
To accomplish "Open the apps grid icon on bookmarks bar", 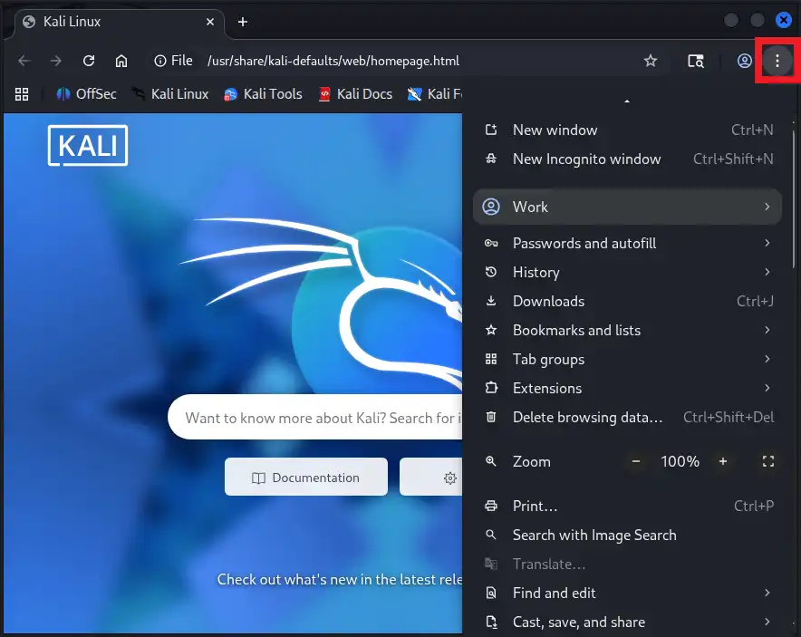I will pos(21,93).
